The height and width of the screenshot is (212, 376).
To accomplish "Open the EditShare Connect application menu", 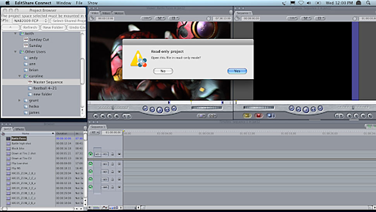I will [x=33, y=3].
